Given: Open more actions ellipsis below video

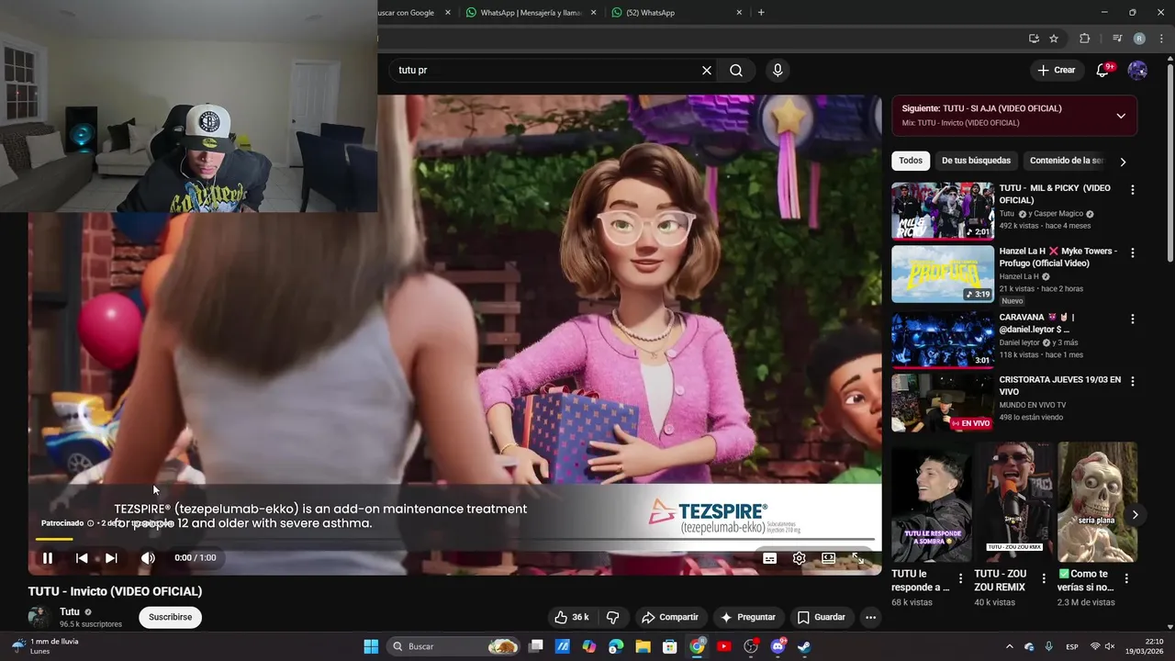Looking at the screenshot, I should (870, 617).
